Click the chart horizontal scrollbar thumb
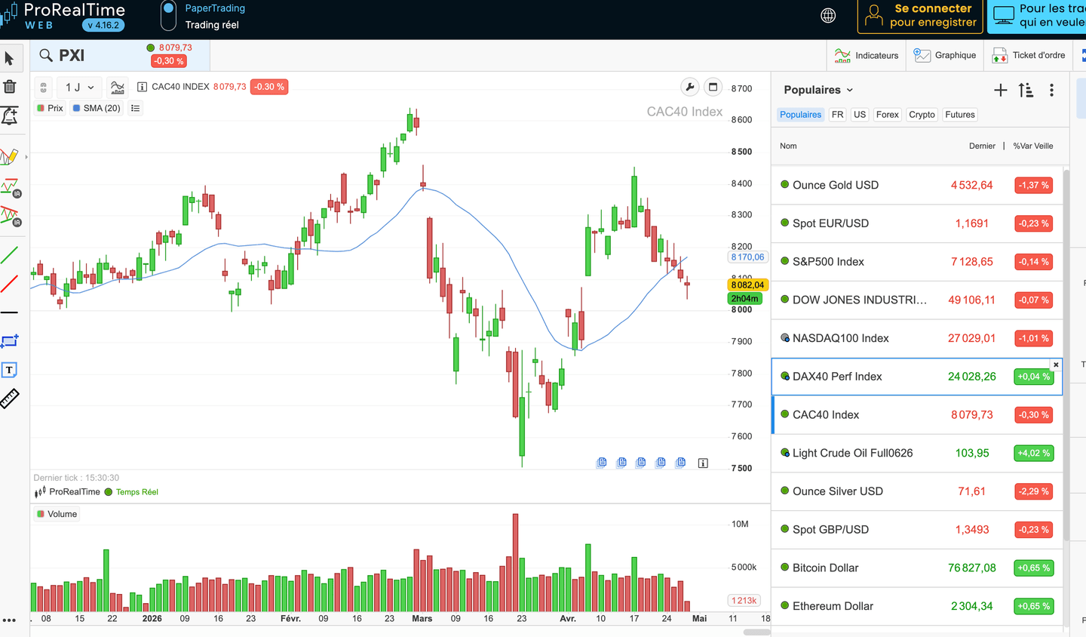The height and width of the screenshot is (637, 1086). 756,632
